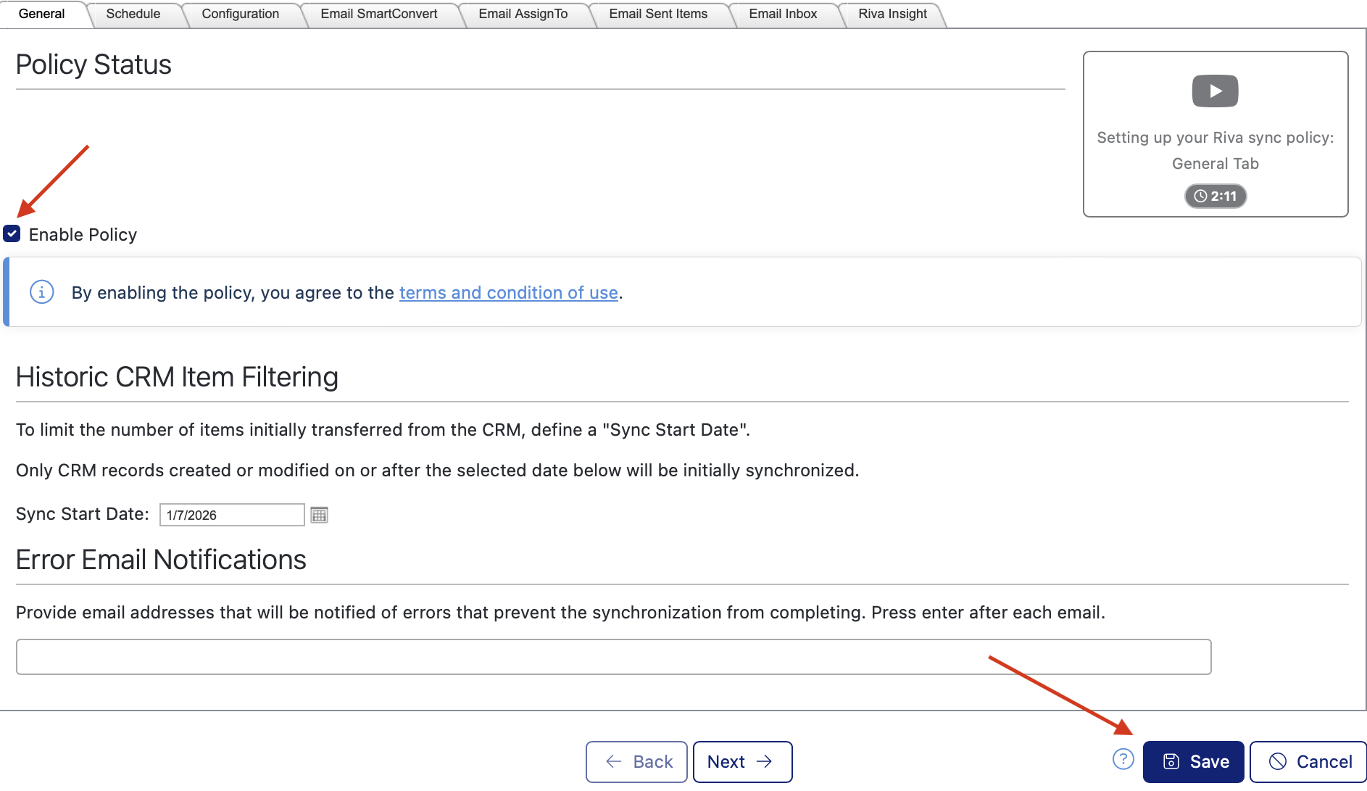Click the Next button
The width and height of the screenshot is (1367, 791).
pyautogui.click(x=742, y=761)
